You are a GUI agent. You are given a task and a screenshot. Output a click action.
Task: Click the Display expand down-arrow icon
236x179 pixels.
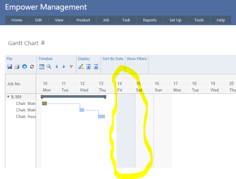coord(96,67)
